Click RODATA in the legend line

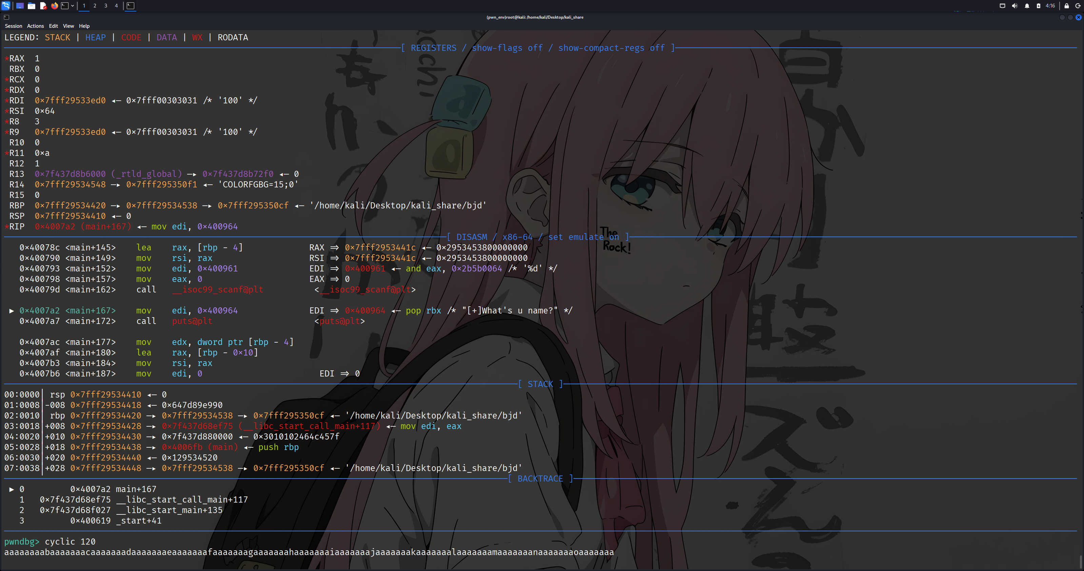coord(233,38)
